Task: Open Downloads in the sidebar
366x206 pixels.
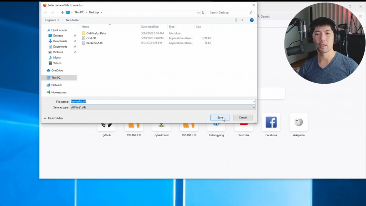Action: (60, 41)
